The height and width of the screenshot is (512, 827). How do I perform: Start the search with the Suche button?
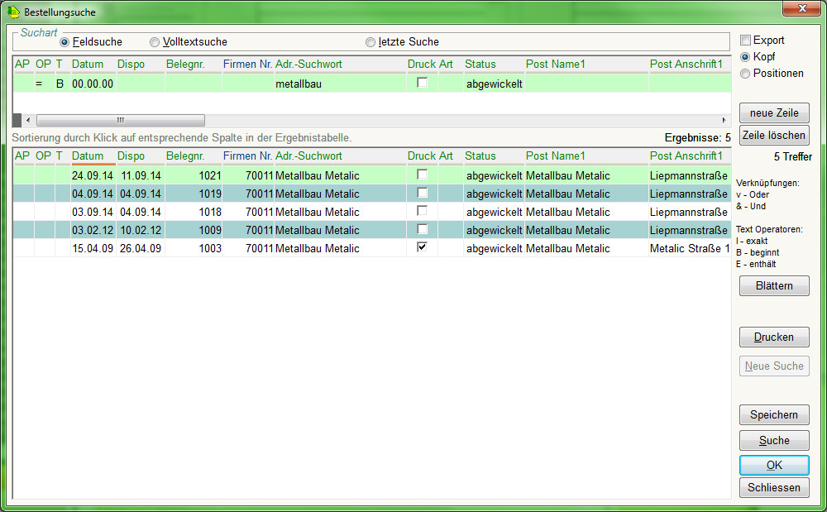click(774, 440)
